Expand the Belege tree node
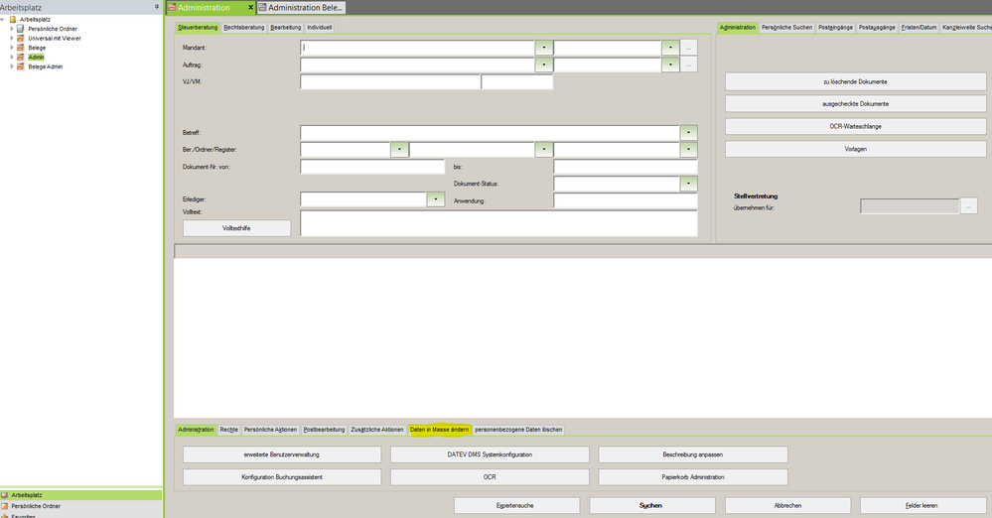Screen dimensions: 992x518 pos(11,48)
